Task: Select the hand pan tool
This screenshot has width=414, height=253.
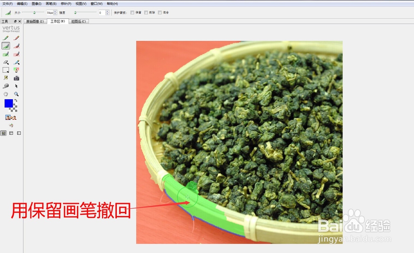Action: pyautogui.click(x=5, y=94)
